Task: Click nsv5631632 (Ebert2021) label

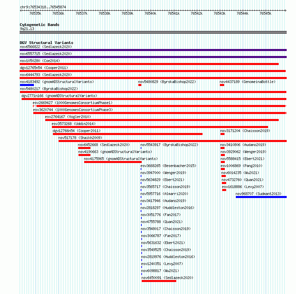Action: point(163,243)
